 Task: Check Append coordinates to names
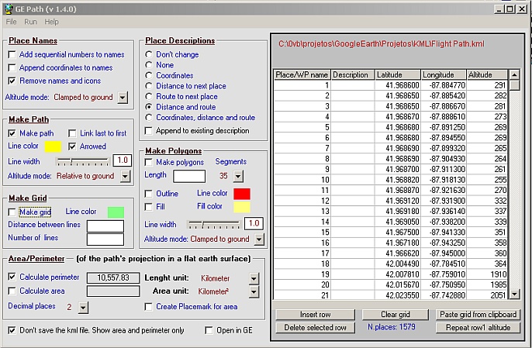(12, 67)
